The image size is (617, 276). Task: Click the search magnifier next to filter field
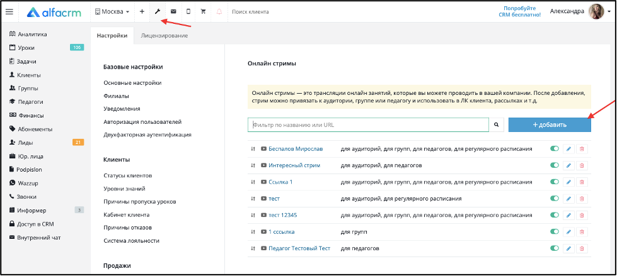(497, 125)
